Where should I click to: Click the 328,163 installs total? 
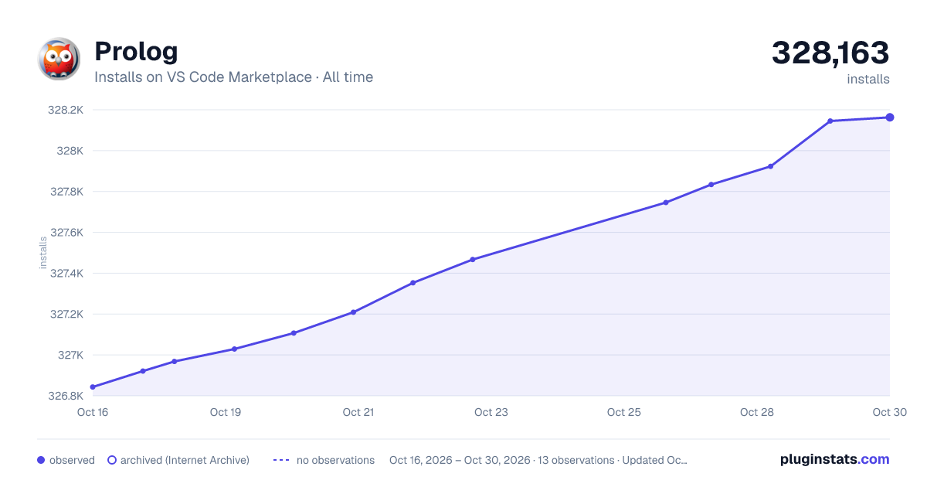tap(830, 53)
